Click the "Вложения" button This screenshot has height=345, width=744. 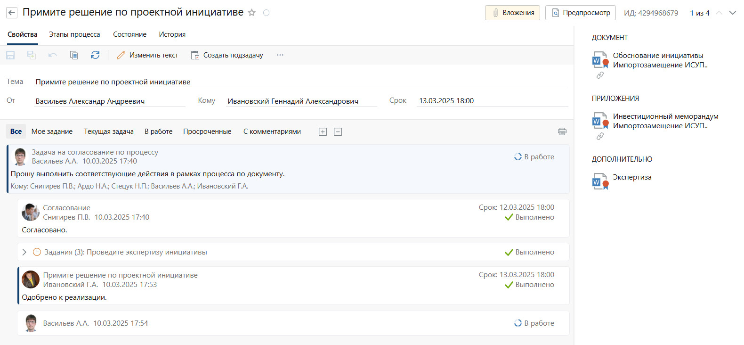click(512, 13)
